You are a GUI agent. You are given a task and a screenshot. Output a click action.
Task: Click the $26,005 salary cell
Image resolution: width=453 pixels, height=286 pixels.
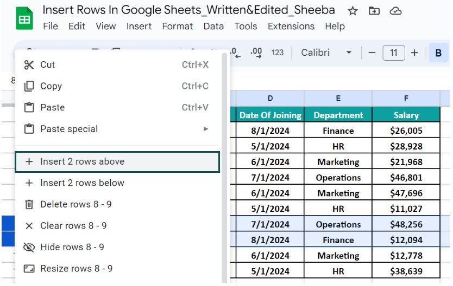[x=406, y=131]
